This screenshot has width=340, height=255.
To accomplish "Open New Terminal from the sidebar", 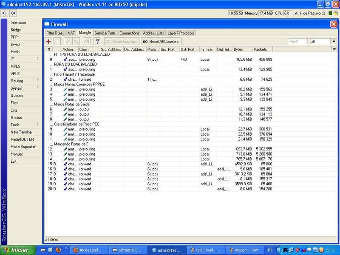I will pos(21,132).
